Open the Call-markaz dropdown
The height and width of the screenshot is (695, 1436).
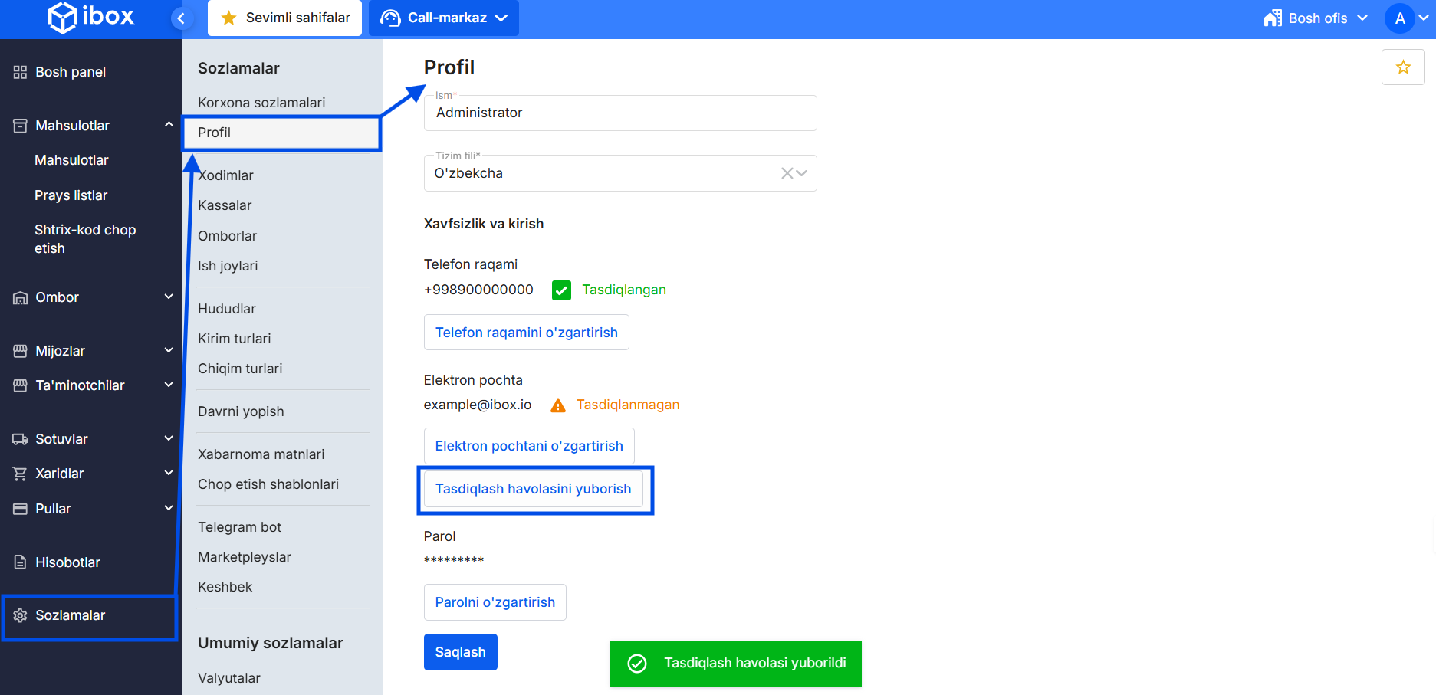point(444,18)
